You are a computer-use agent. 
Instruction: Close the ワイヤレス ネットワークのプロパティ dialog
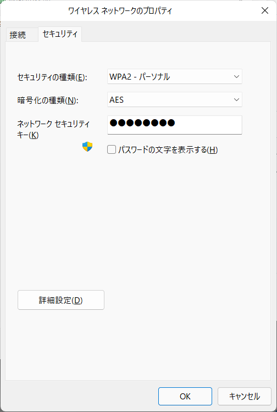click(265, 10)
